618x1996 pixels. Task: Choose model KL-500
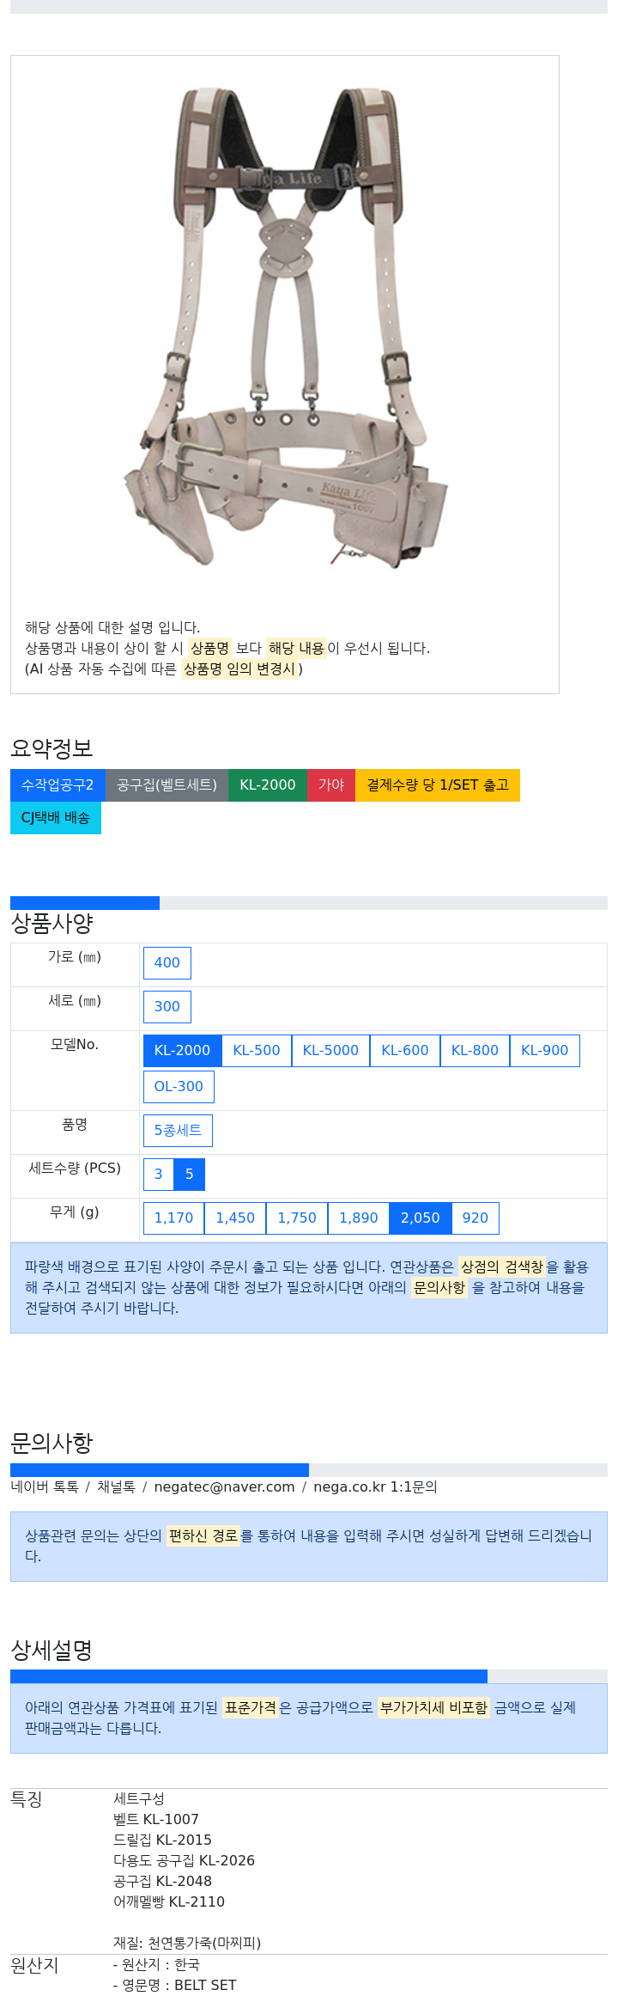[x=257, y=1051]
